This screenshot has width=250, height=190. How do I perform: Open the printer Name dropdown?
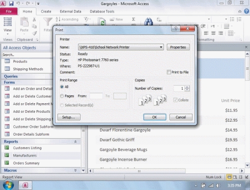[x=161, y=47]
